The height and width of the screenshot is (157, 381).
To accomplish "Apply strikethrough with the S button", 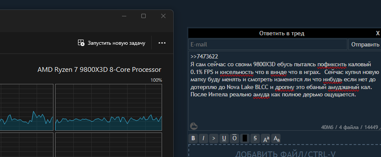I will (255, 139).
